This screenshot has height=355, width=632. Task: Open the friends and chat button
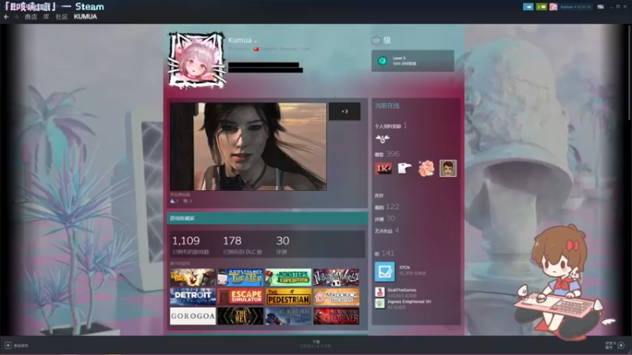(615, 346)
